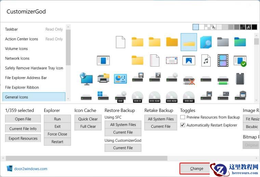Click icon grid scroll-down arrow
The image size is (260, 177).
tap(256, 100)
